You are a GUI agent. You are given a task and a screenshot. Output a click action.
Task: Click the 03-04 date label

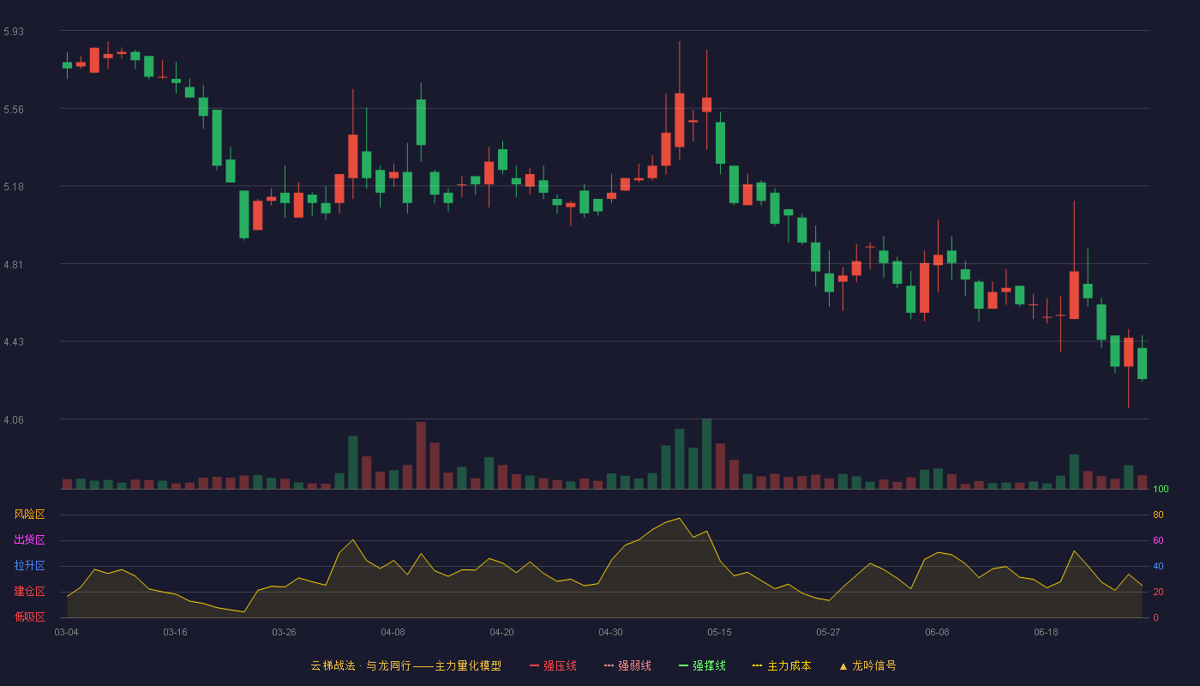point(66,632)
